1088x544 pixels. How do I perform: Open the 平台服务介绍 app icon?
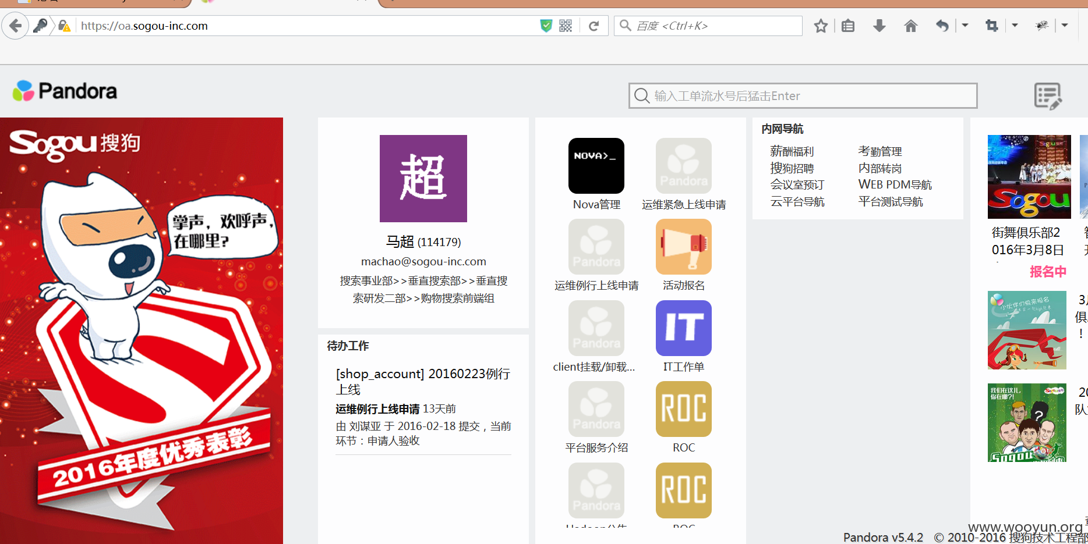coord(596,409)
